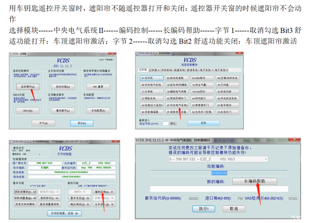Image resolution: width=314 pixels, height=223 pixels.
Task: Select module 4C-轮胎压力监控II
Action: 152,105
